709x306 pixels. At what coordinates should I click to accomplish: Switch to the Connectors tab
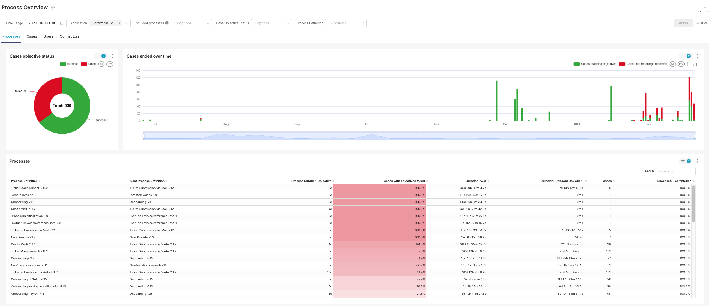(69, 36)
